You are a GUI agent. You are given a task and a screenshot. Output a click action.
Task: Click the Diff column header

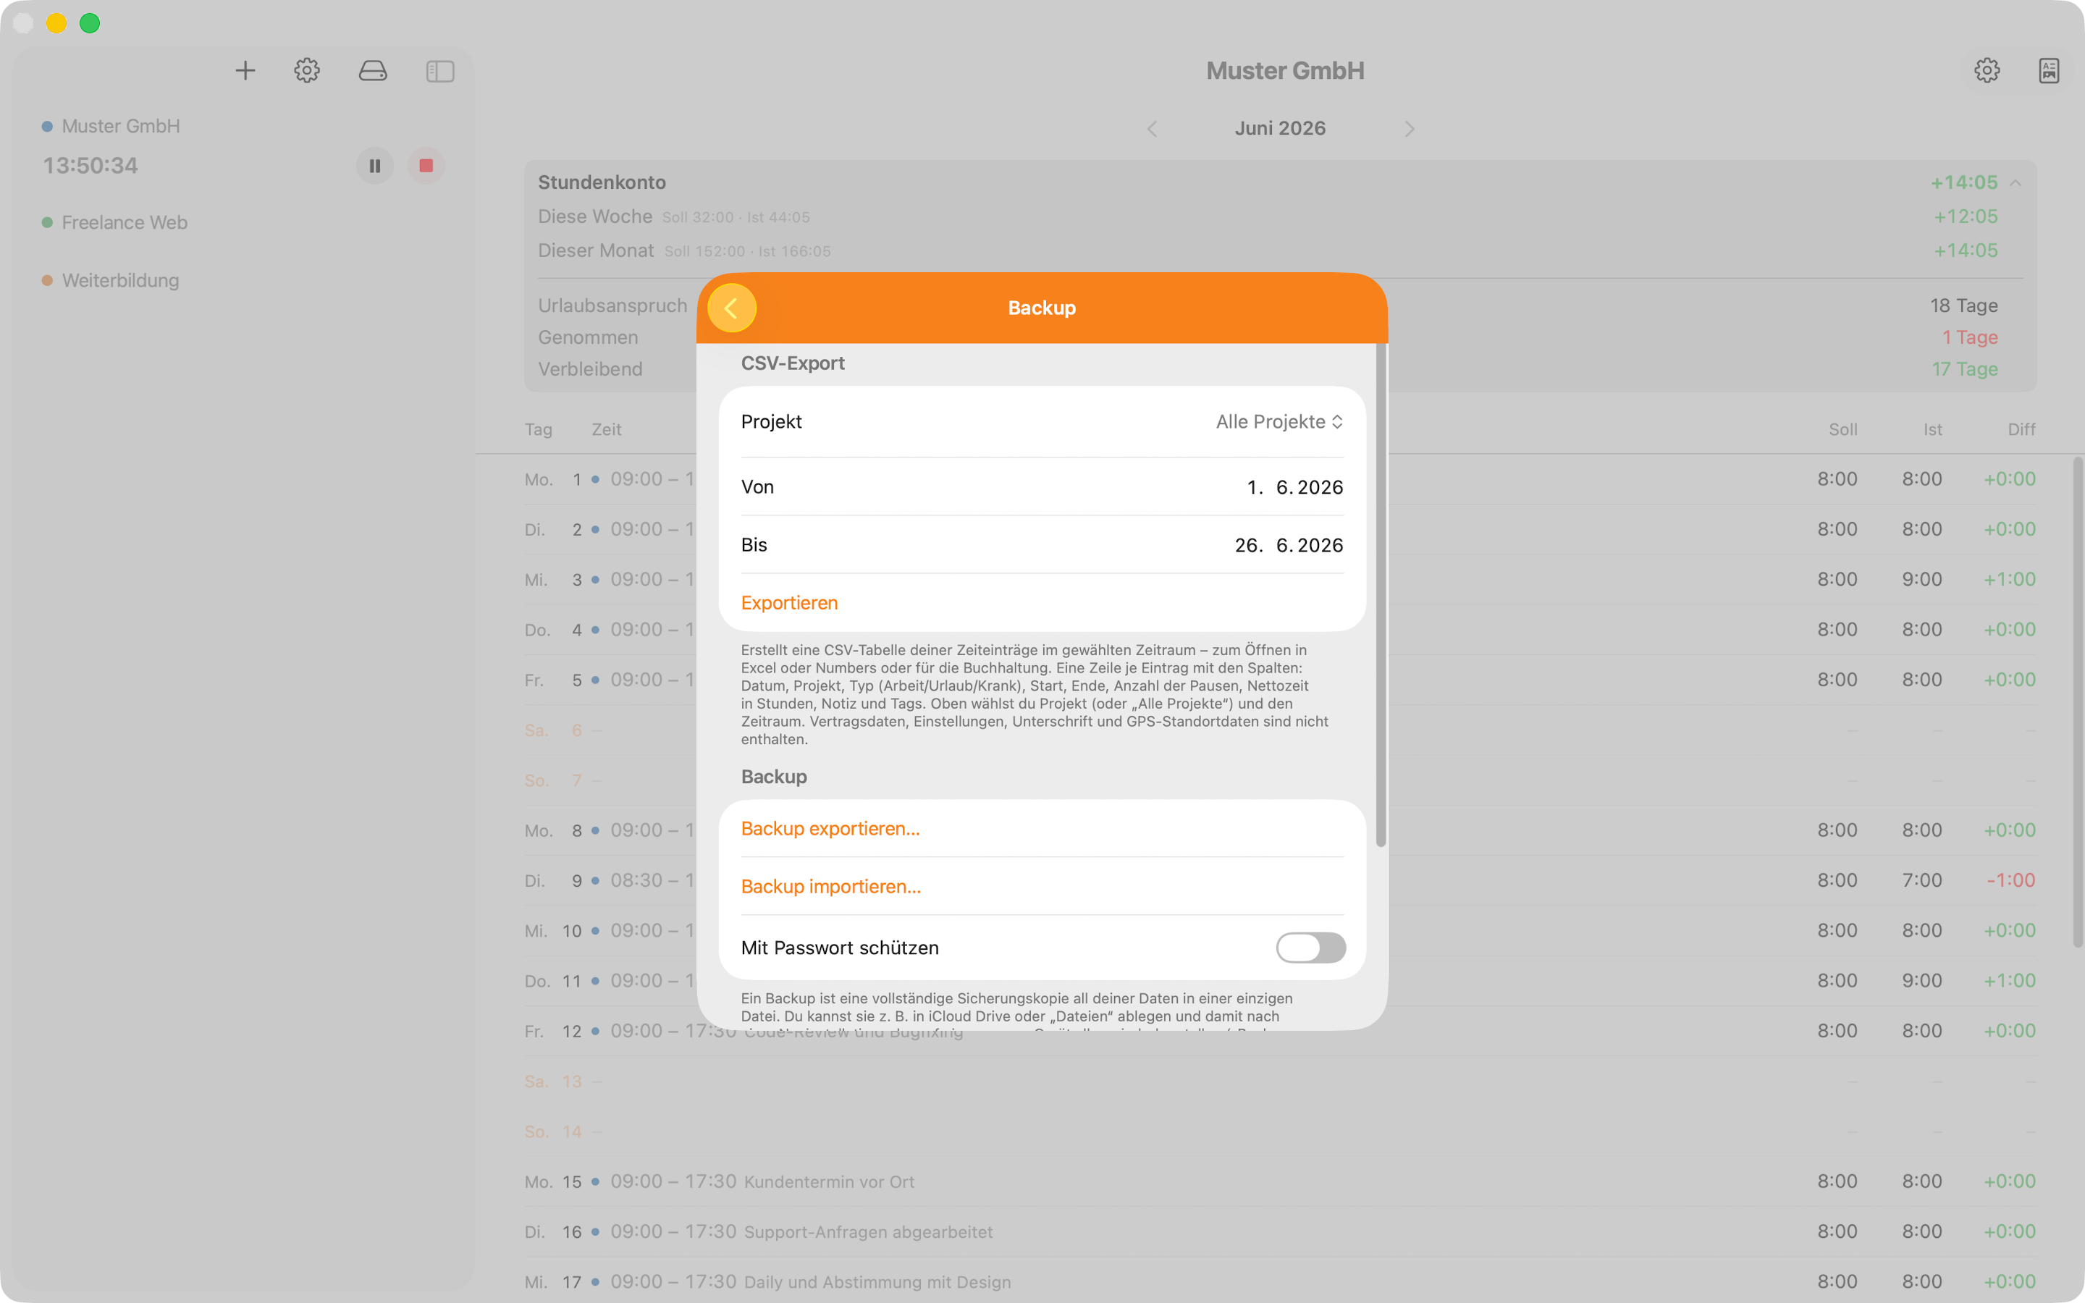pos(2021,429)
